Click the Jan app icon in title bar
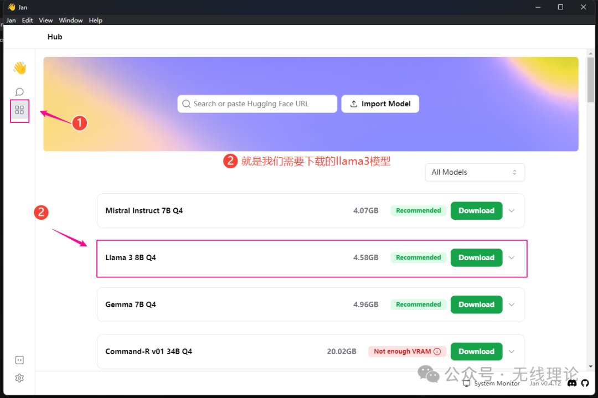 pos(12,7)
